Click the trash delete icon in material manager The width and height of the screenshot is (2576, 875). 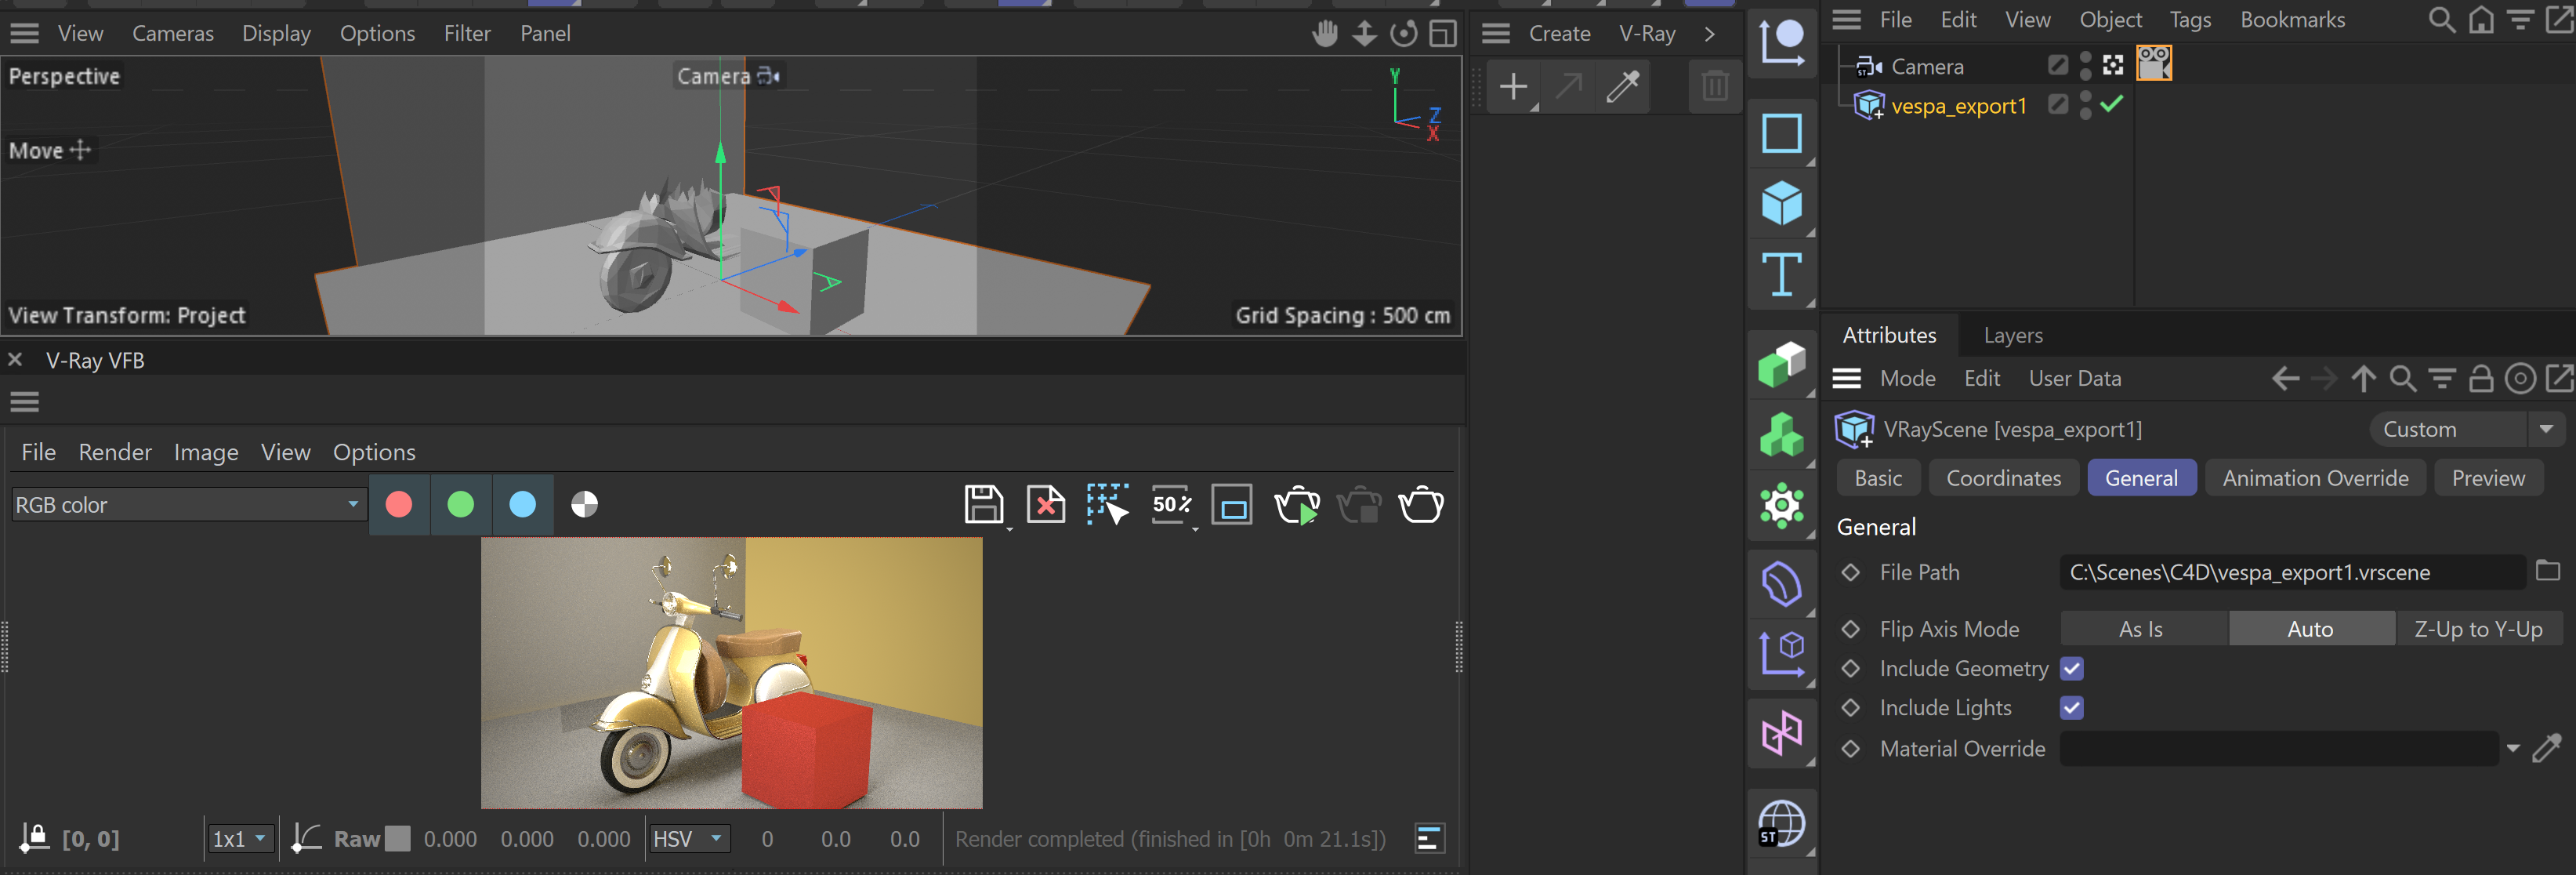(1714, 87)
